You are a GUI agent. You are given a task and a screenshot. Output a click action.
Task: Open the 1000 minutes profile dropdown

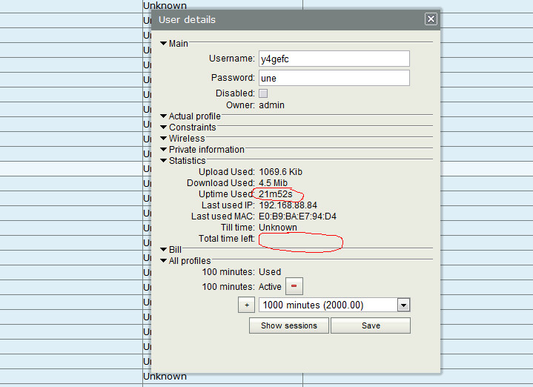tap(403, 305)
